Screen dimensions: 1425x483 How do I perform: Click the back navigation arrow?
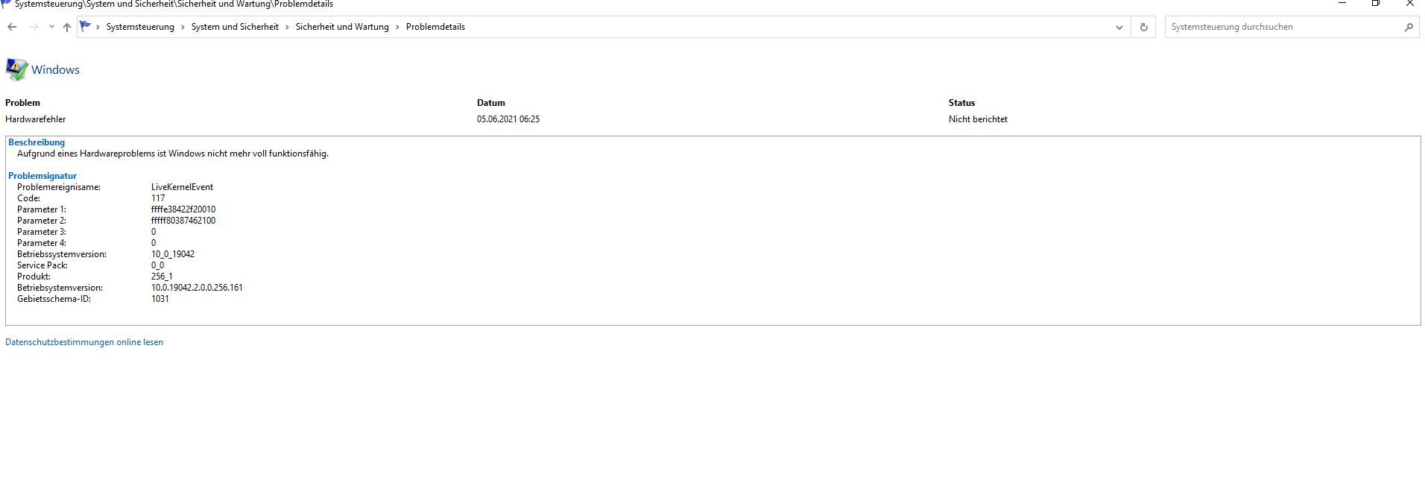coord(12,27)
